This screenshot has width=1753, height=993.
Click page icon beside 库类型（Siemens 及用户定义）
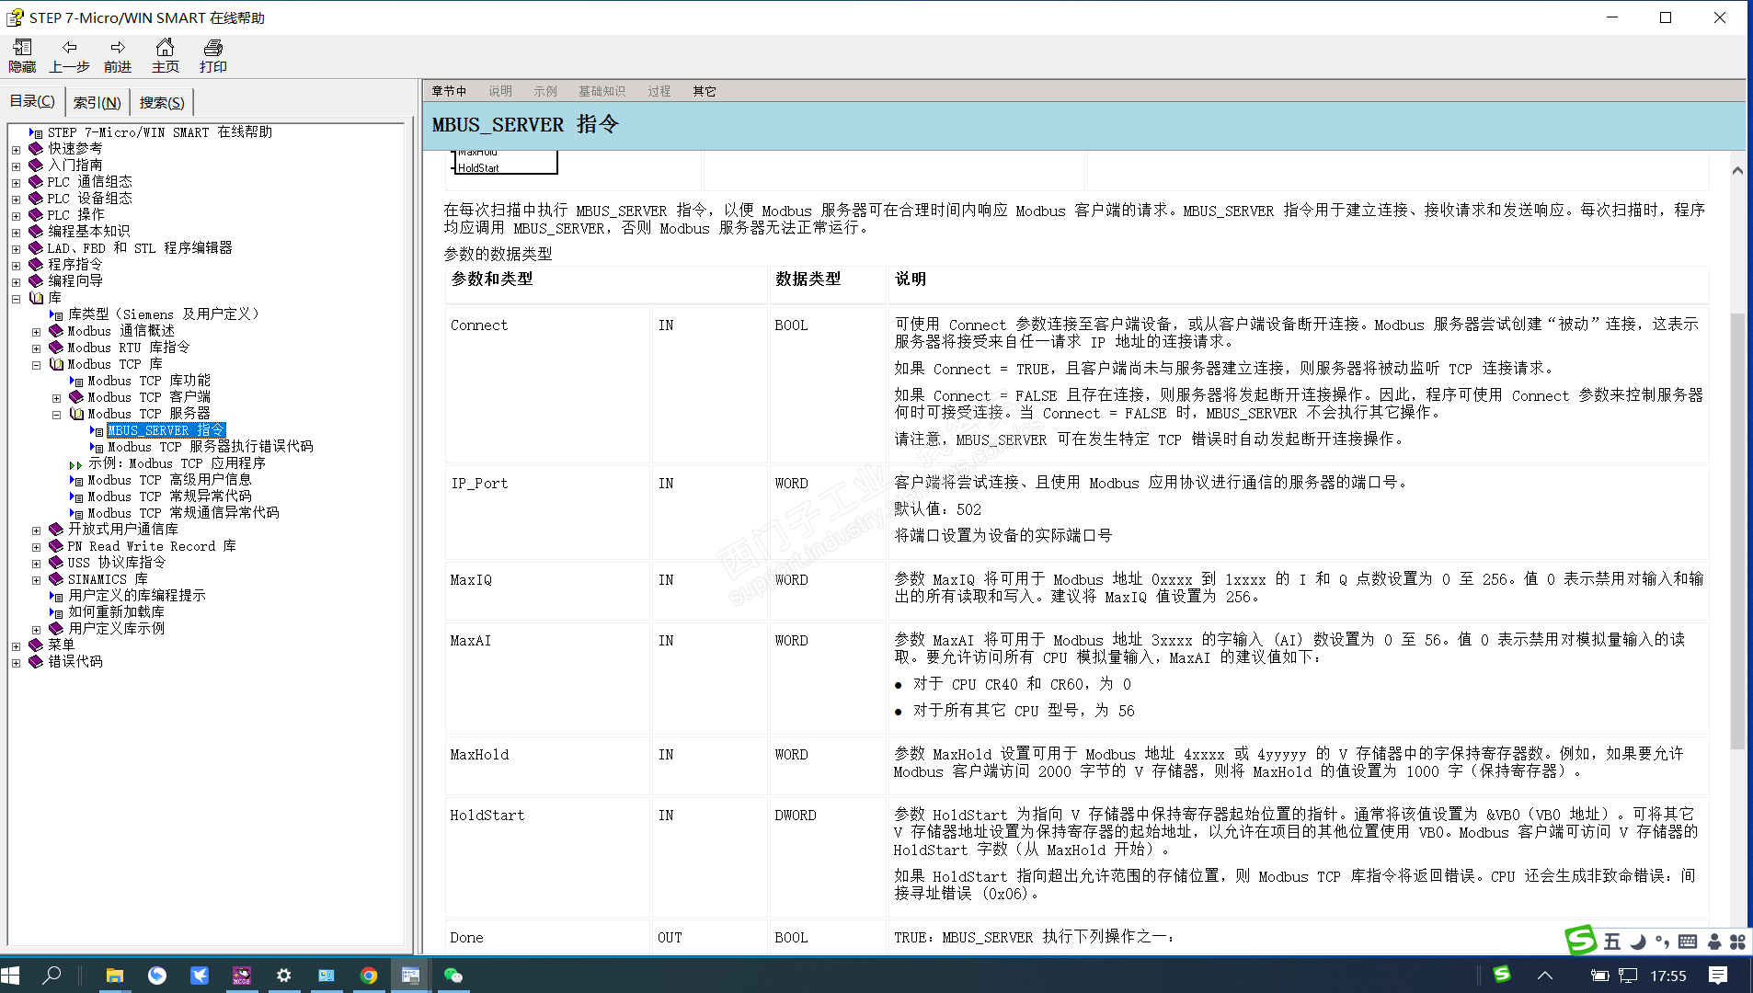(x=56, y=314)
